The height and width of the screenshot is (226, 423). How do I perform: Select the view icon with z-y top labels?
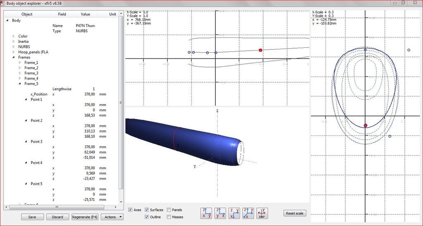click(x=234, y=213)
